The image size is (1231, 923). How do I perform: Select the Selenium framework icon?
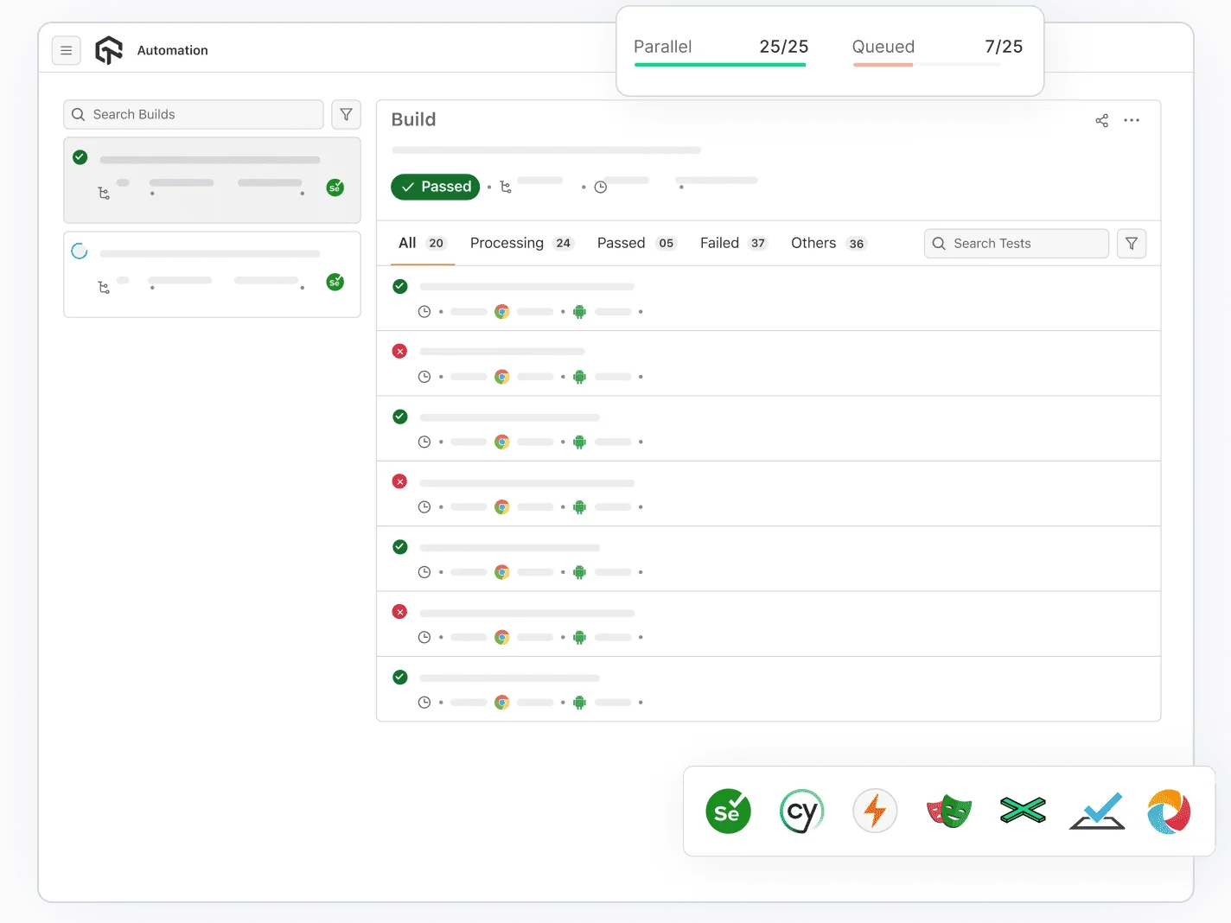tap(728, 811)
